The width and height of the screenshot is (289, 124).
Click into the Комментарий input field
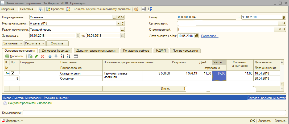[154, 113]
